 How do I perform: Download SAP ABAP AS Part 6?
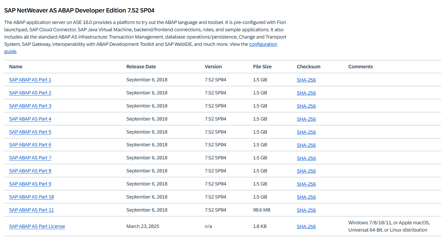coord(30,145)
